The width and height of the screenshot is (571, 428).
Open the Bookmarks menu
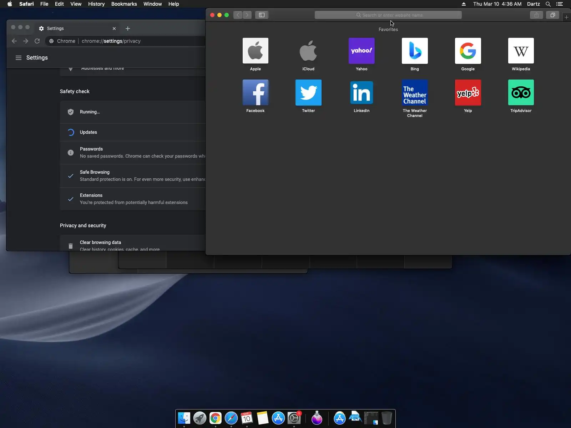click(x=124, y=4)
